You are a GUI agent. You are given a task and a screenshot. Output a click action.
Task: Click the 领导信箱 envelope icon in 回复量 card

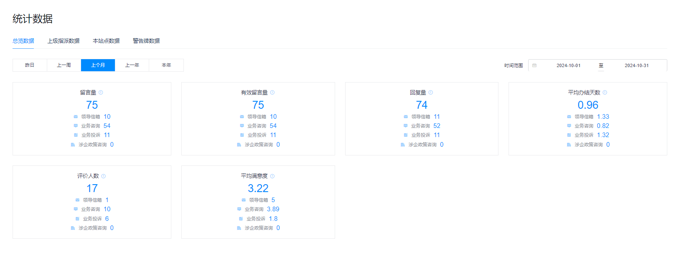(x=406, y=117)
